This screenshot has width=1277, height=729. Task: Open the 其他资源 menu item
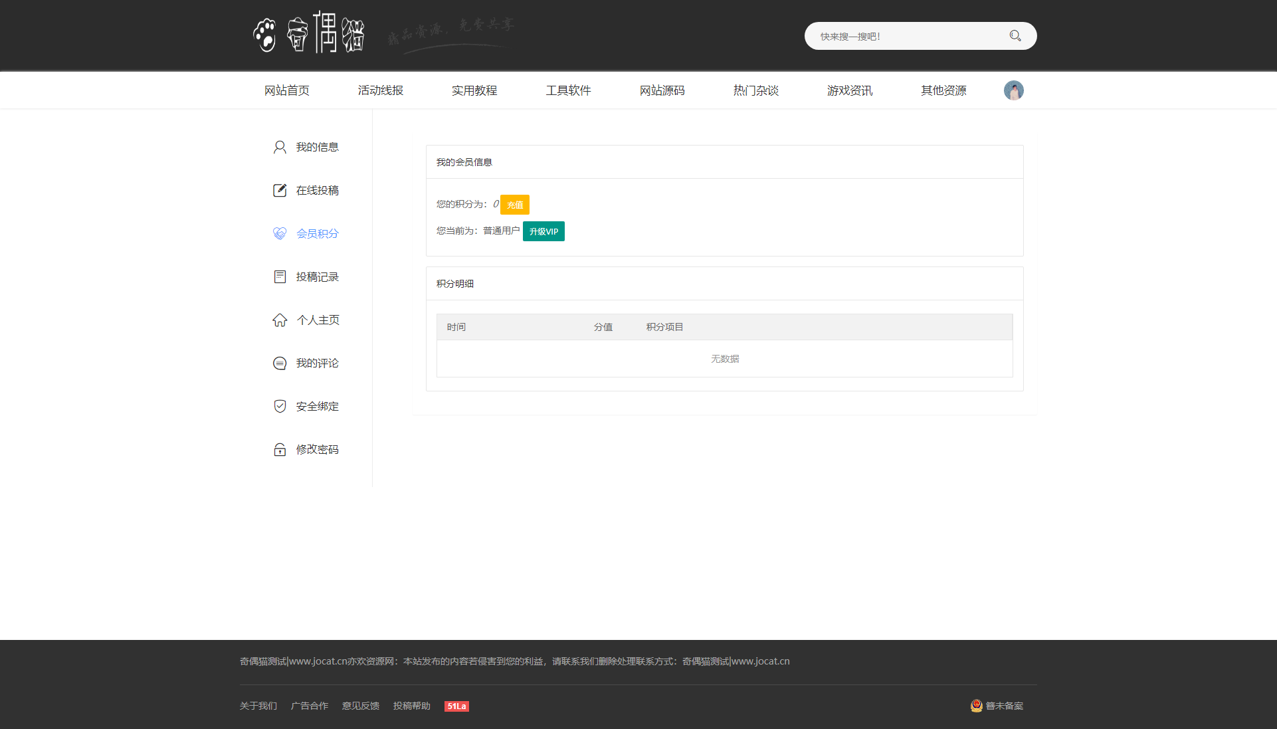(943, 90)
